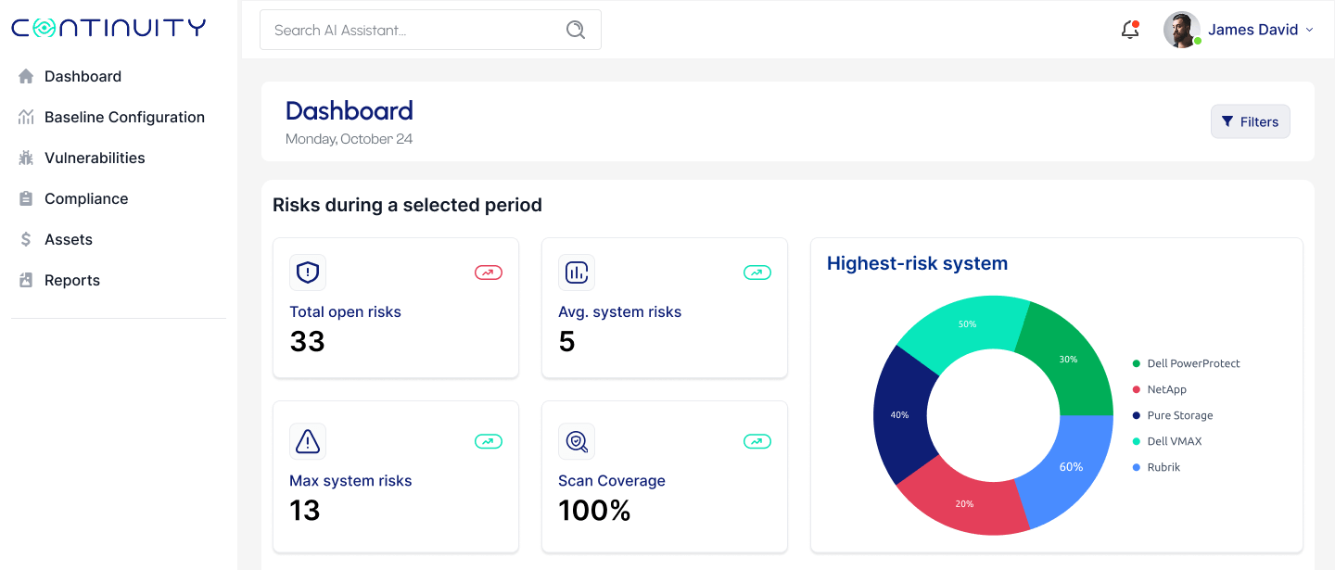Click the Assets dollar icon in sidebar
Screen dimensions: 1335x570
click(26, 239)
